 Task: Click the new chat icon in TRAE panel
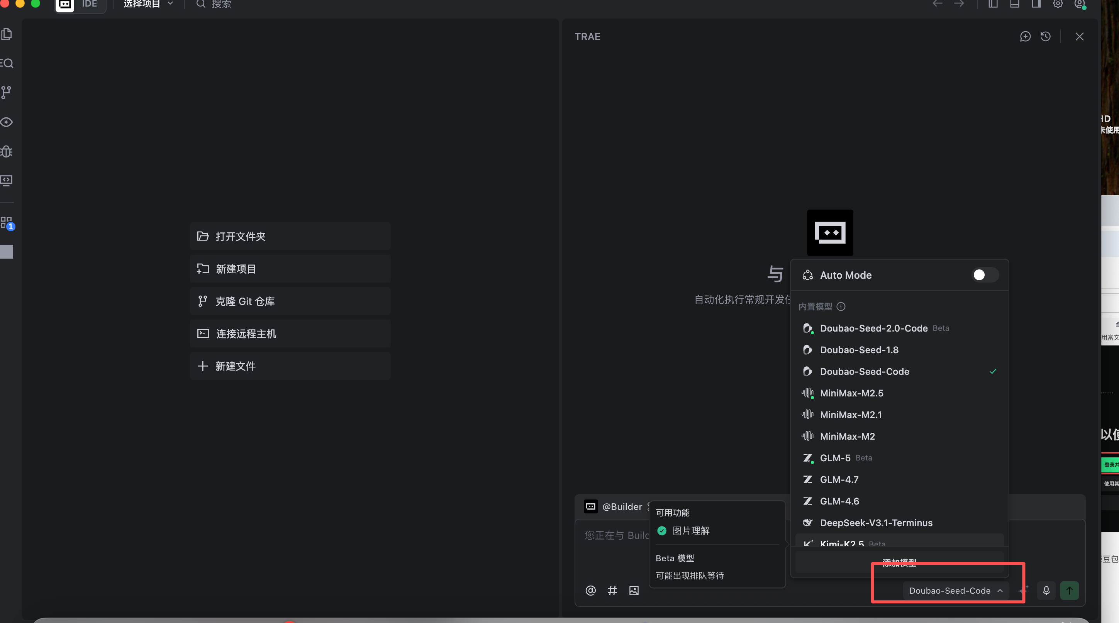pos(1025,36)
